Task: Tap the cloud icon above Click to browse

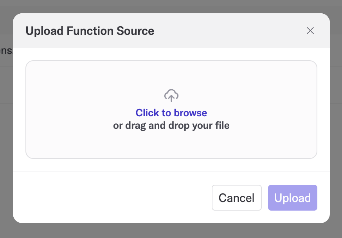Action: 171,96
